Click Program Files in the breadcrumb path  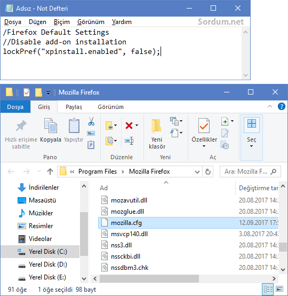point(98,172)
